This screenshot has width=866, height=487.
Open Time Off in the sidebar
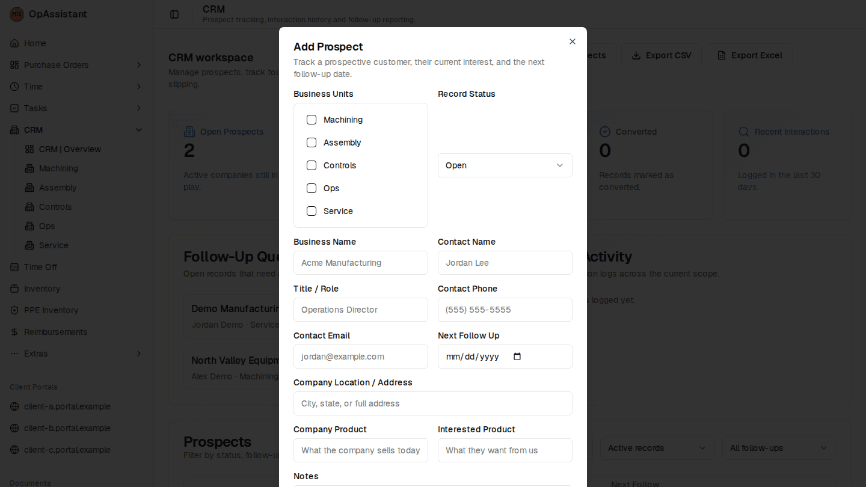point(76,267)
